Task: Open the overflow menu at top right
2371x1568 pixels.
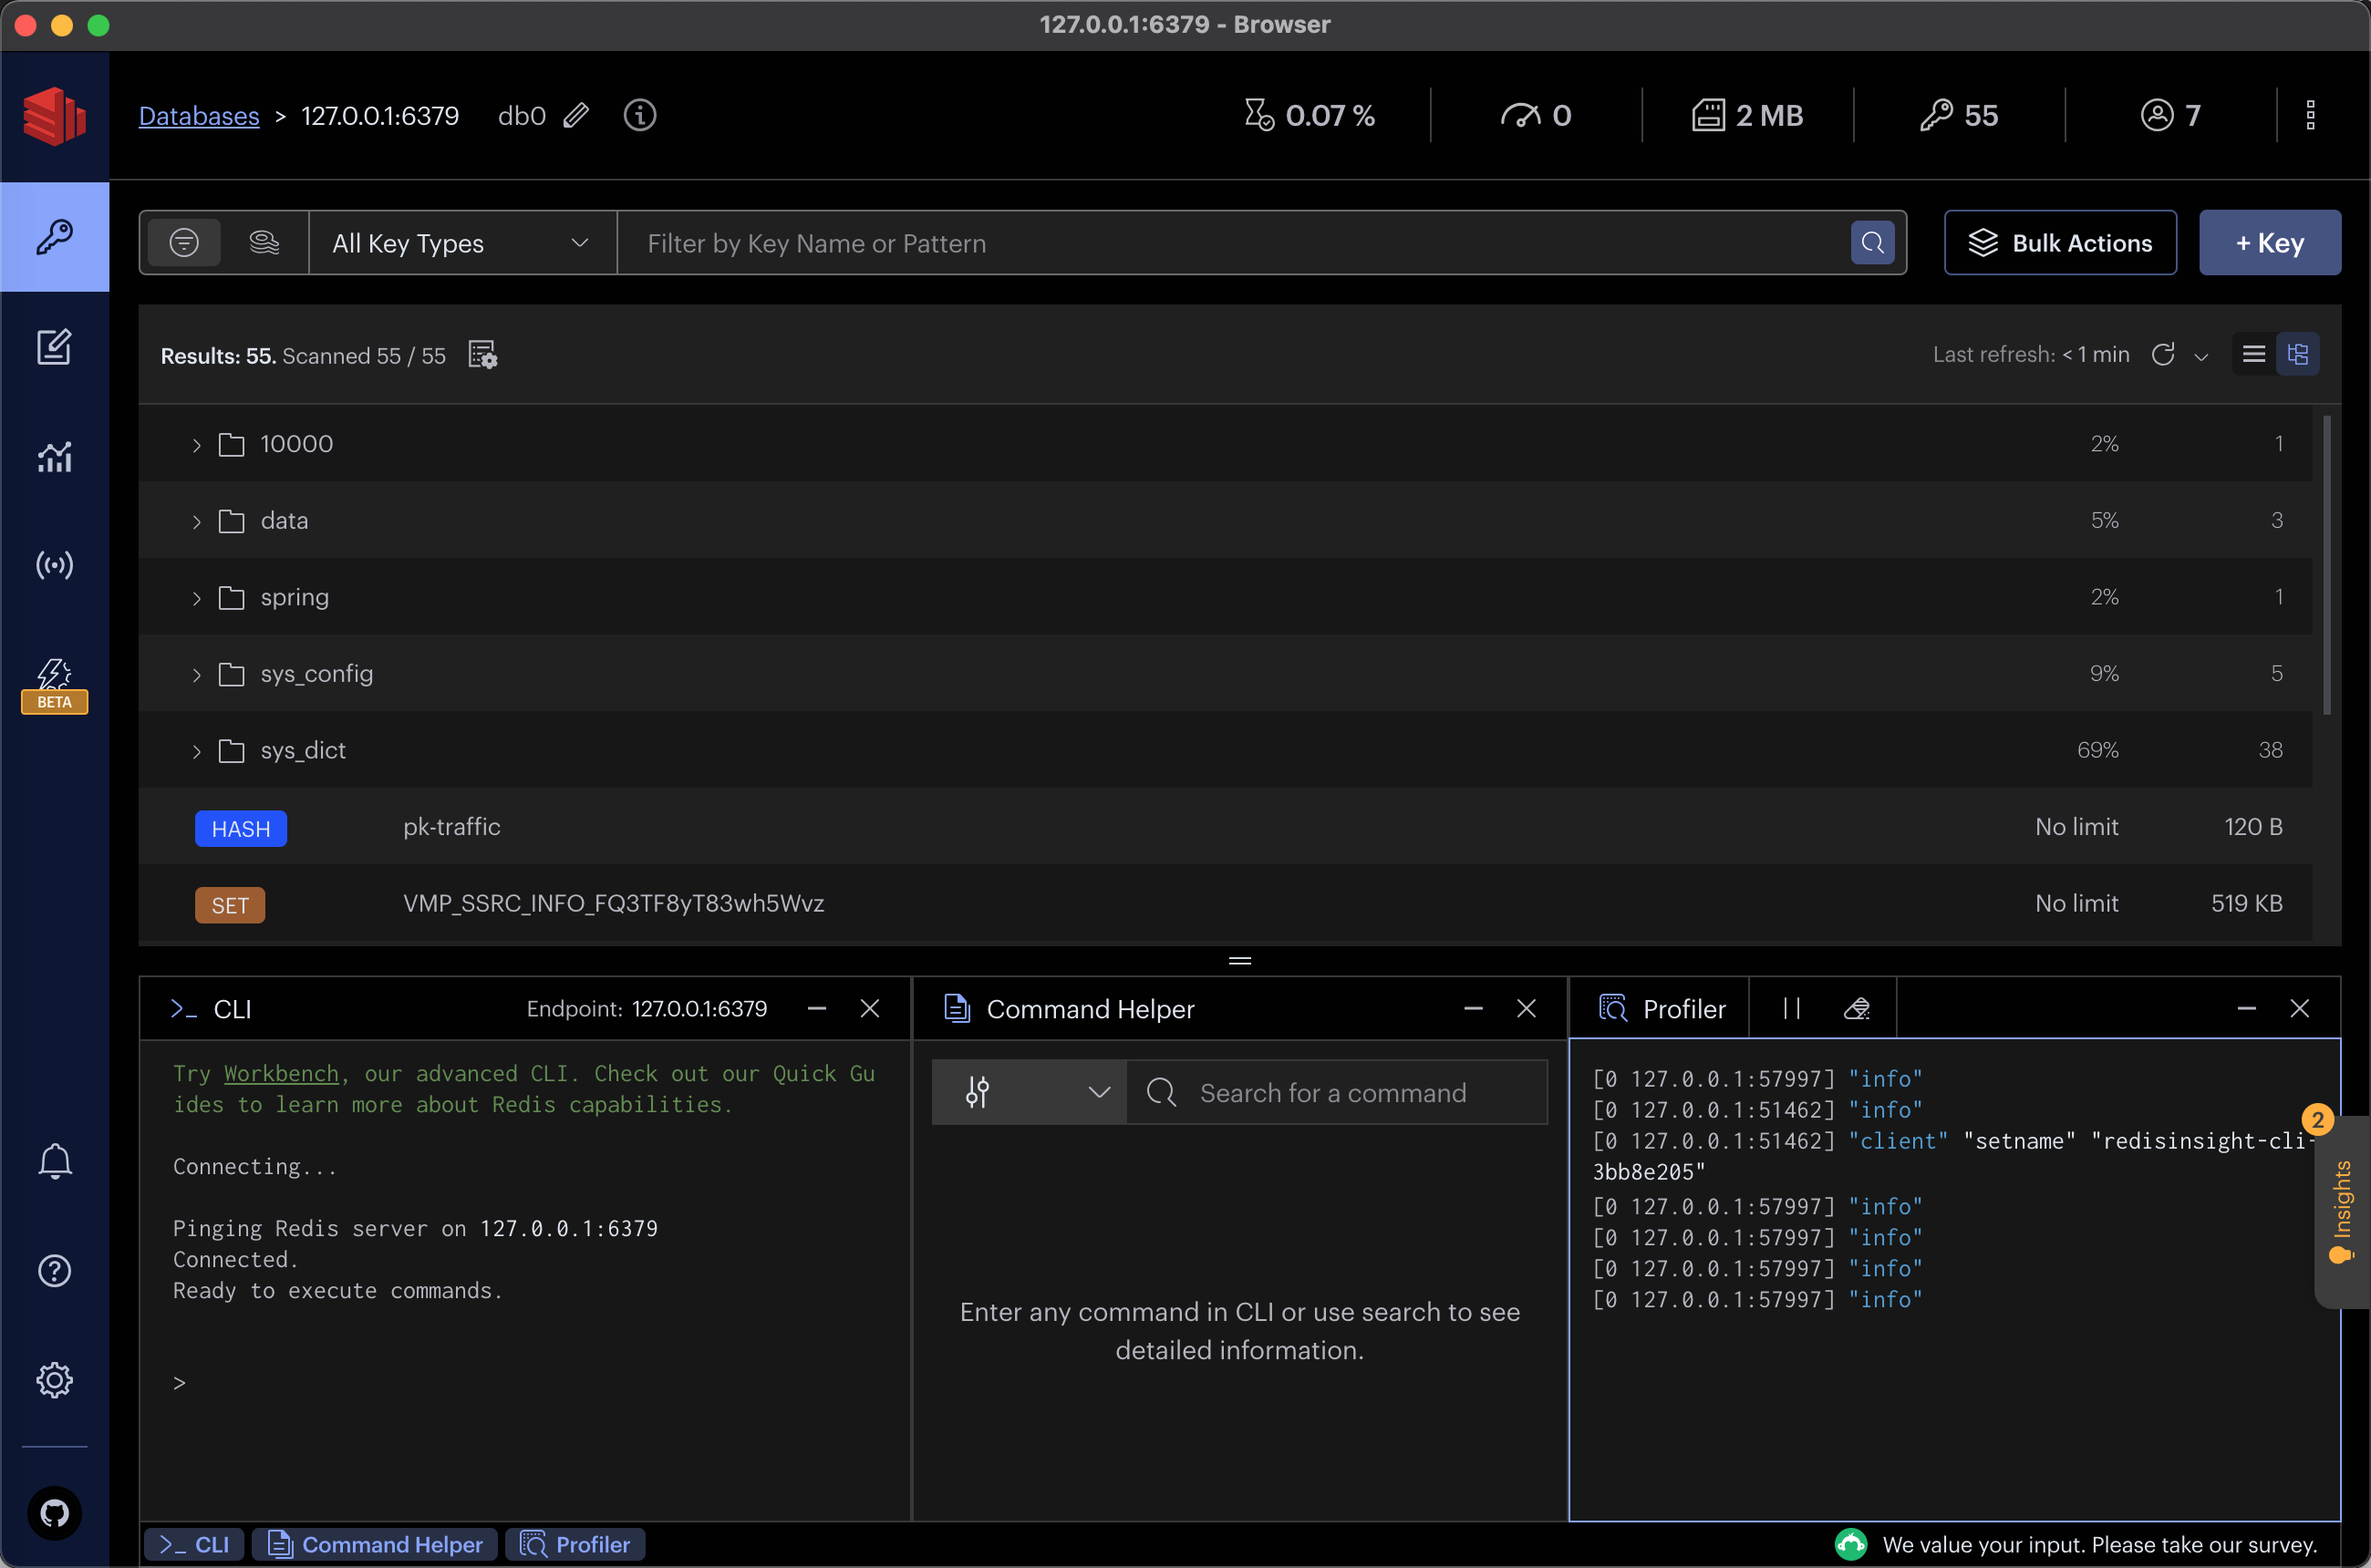Action: (2310, 114)
